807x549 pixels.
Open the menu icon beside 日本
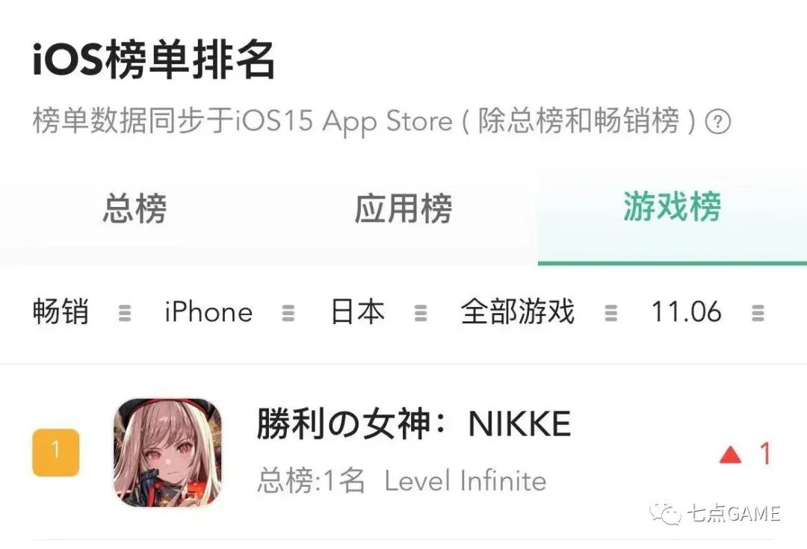coord(421,313)
